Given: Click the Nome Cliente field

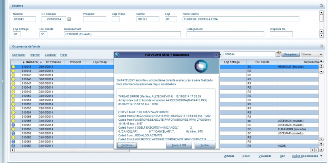Looking at the screenshot, I should (241, 19).
